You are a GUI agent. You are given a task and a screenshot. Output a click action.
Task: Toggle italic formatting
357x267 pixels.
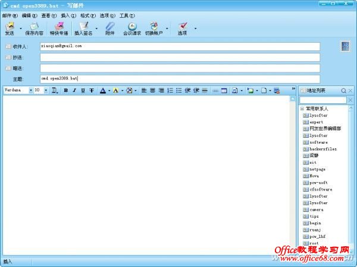(x=74, y=90)
